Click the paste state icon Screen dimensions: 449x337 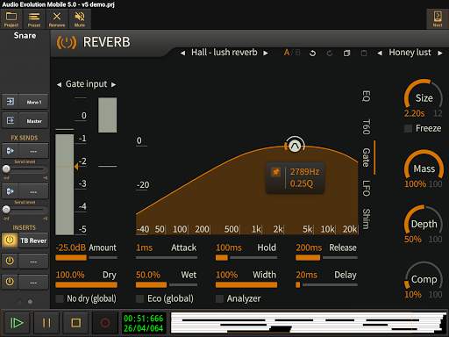pyautogui.click(x=364, y=53)
